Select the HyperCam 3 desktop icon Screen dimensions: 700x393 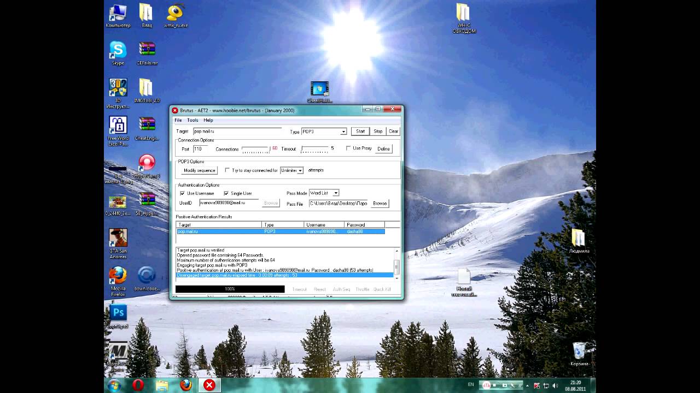(147, 166)
